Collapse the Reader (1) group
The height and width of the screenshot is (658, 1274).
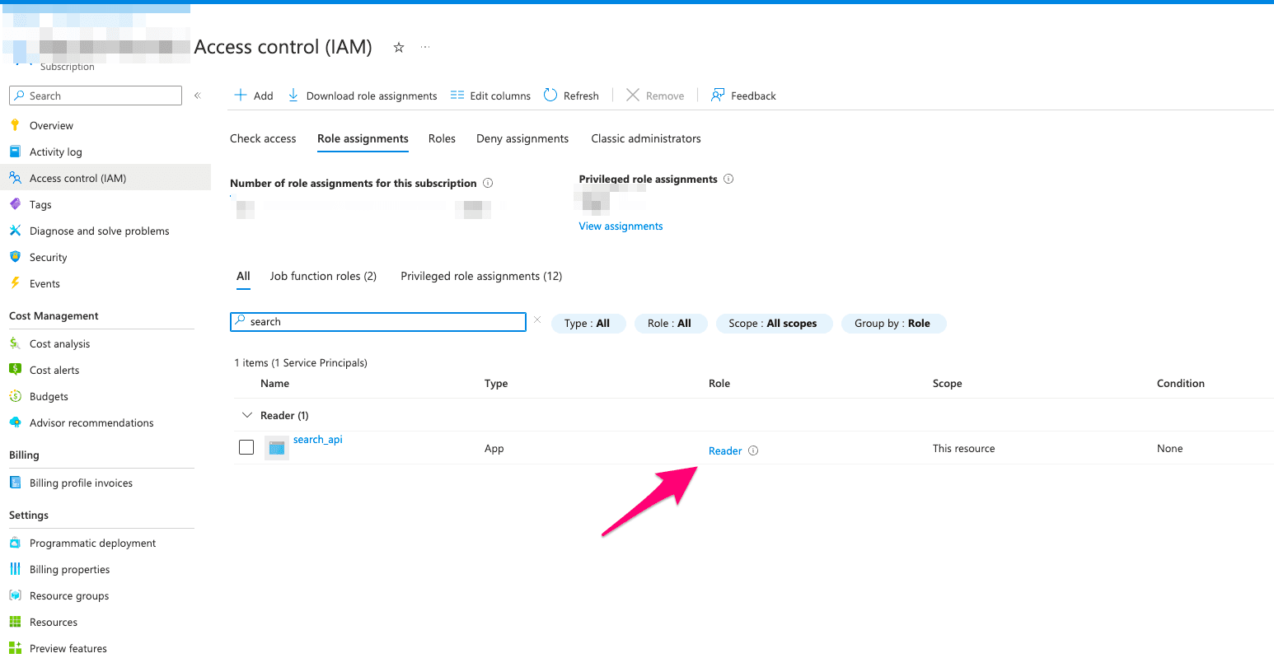click(x=246, y=415)
